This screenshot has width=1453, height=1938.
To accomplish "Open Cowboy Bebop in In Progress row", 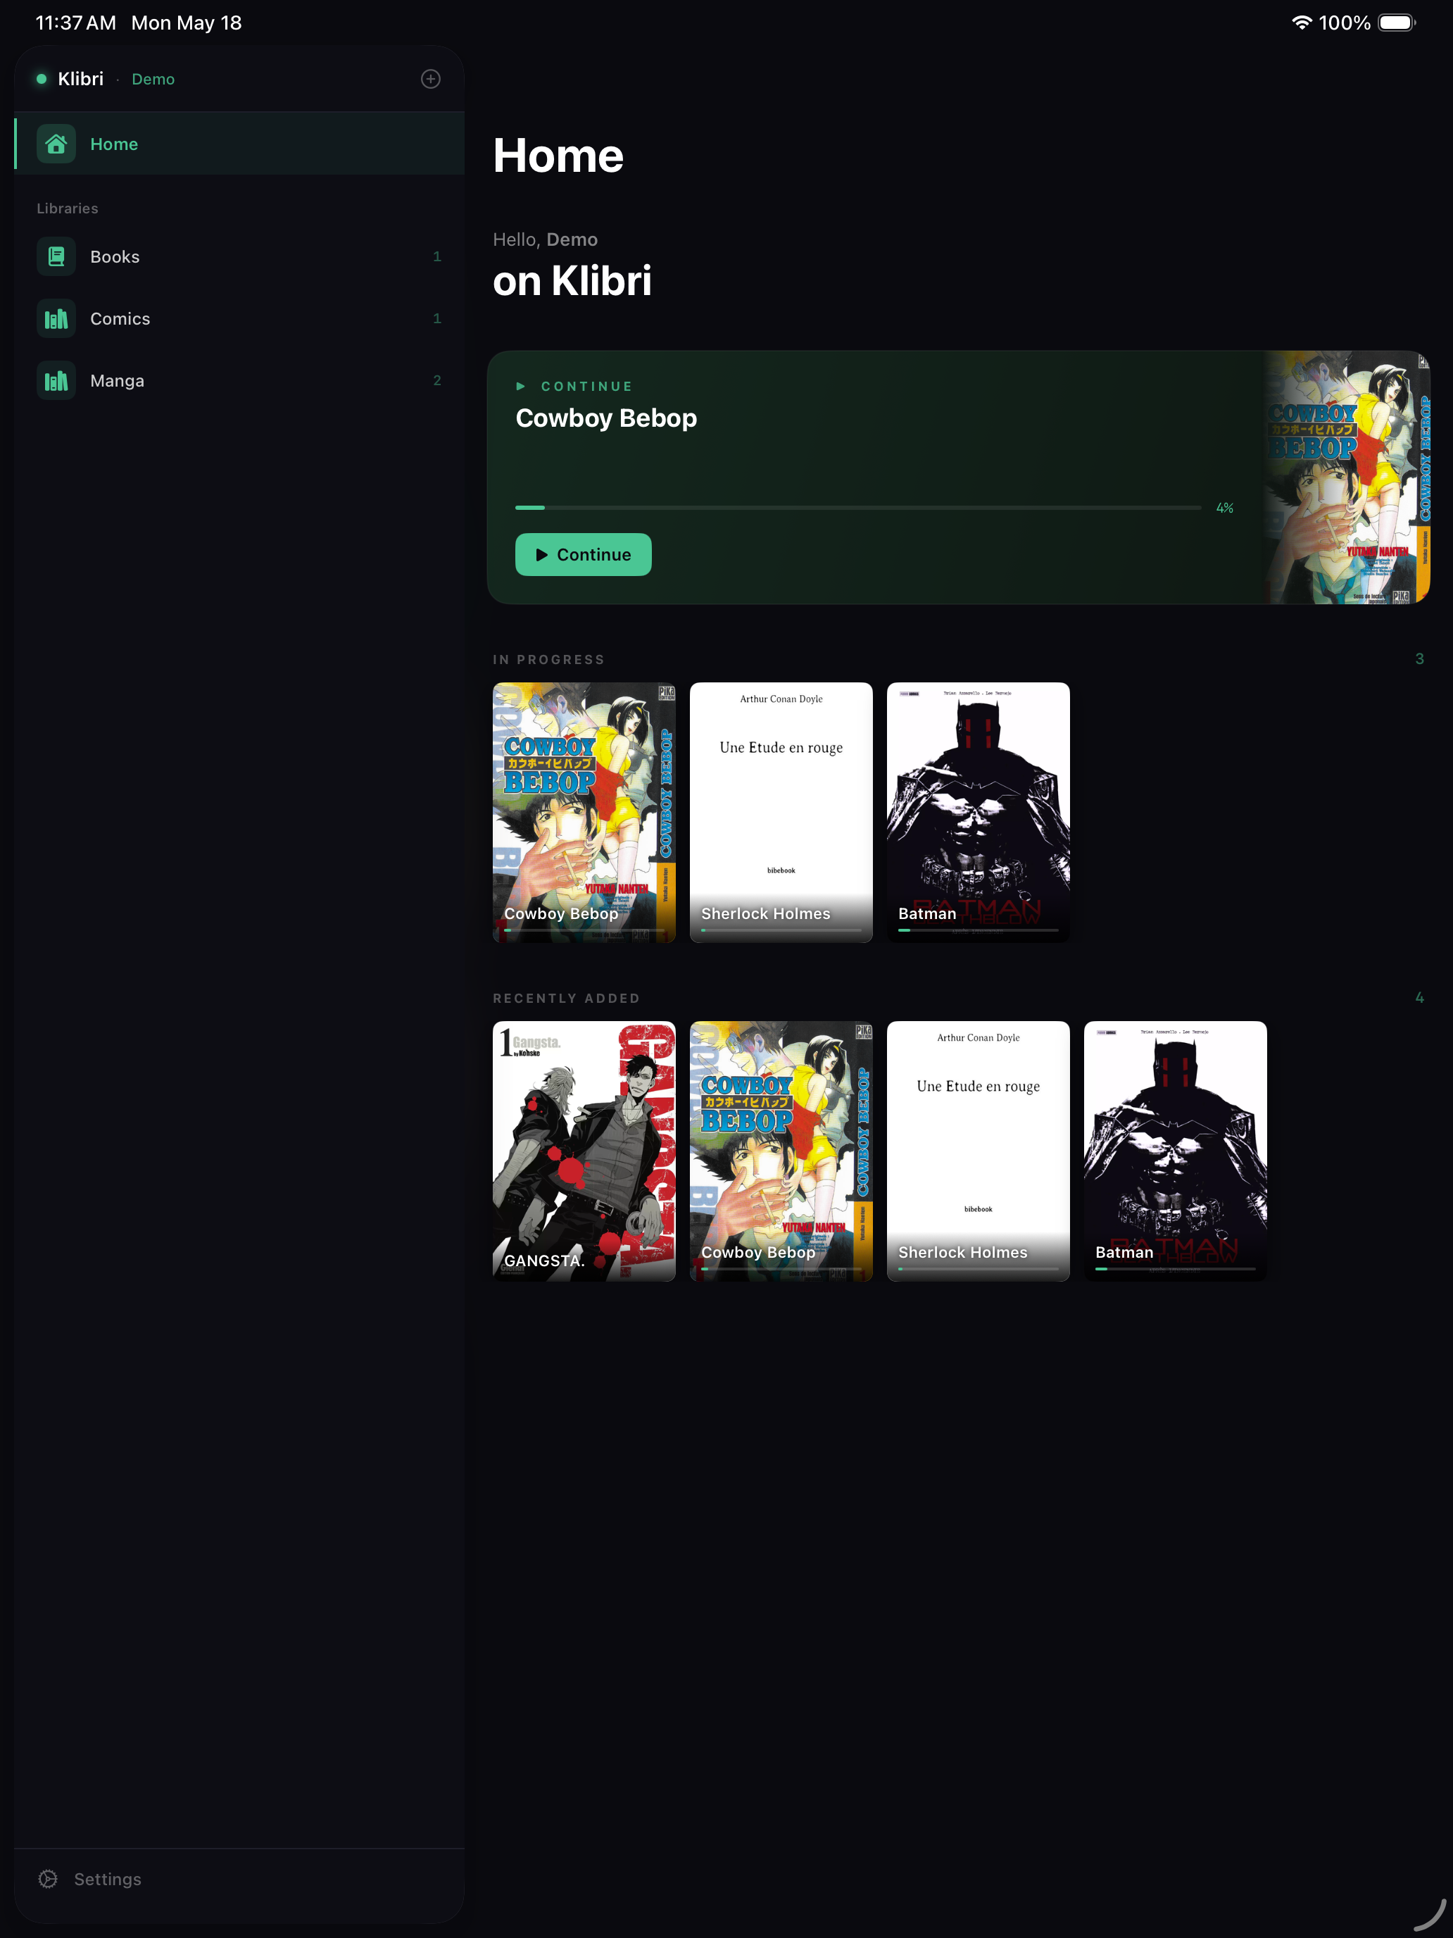I will point(584,812).
